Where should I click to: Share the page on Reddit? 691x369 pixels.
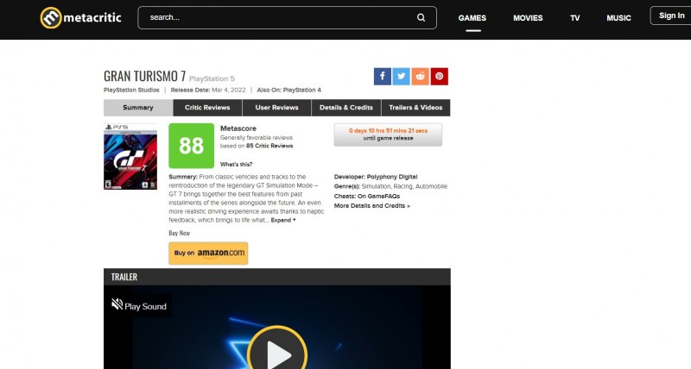(421, 76)
